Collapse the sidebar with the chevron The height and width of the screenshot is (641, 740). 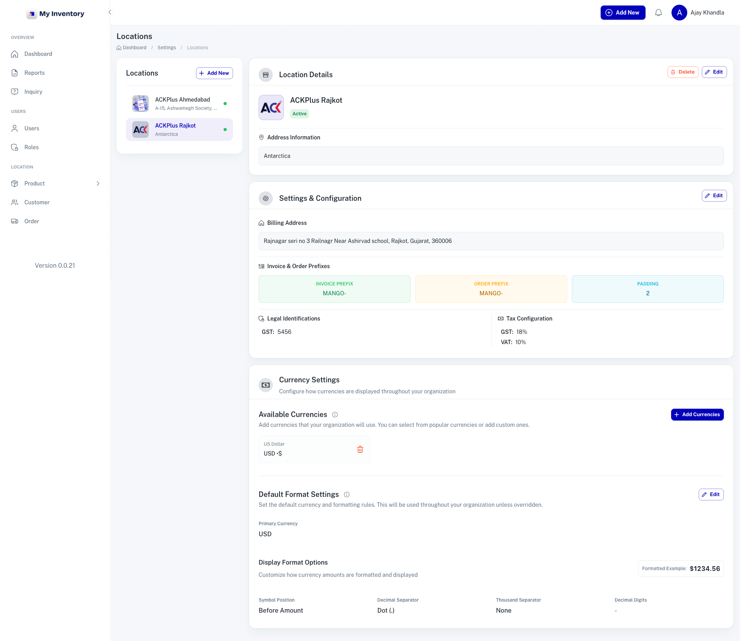[x=110, y=12]
